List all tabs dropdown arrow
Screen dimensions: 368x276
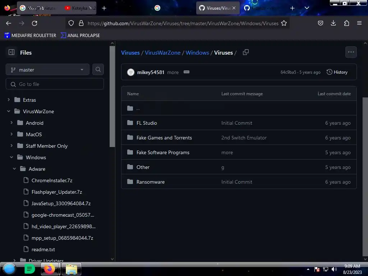(x=307, y=8)
